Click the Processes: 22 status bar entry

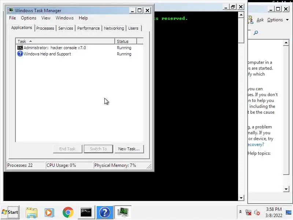tap(26, 165)
